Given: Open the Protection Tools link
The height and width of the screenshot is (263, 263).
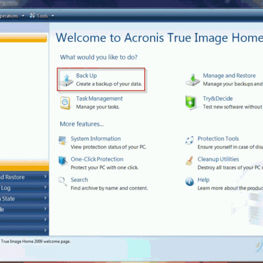Looking at the screenshot, I should (x=218, y=139).
